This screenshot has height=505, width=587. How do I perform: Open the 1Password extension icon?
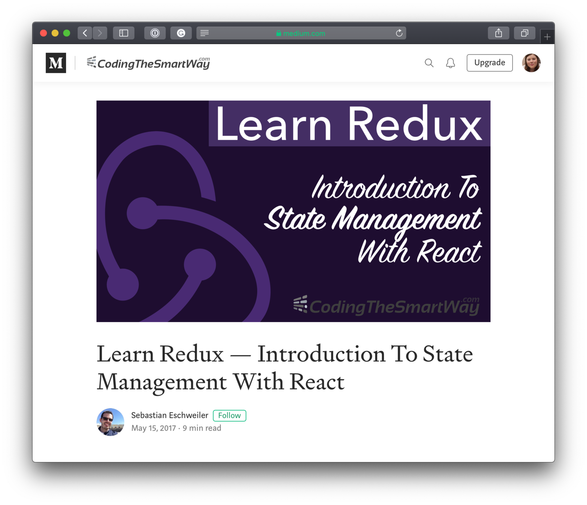coord(155,33)
